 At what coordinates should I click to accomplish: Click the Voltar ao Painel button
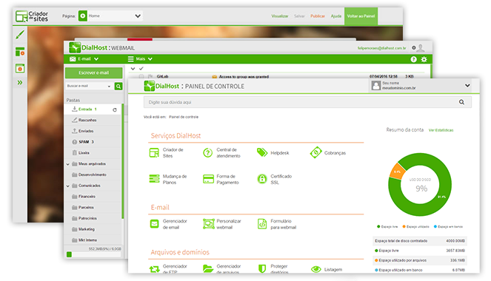361,16
